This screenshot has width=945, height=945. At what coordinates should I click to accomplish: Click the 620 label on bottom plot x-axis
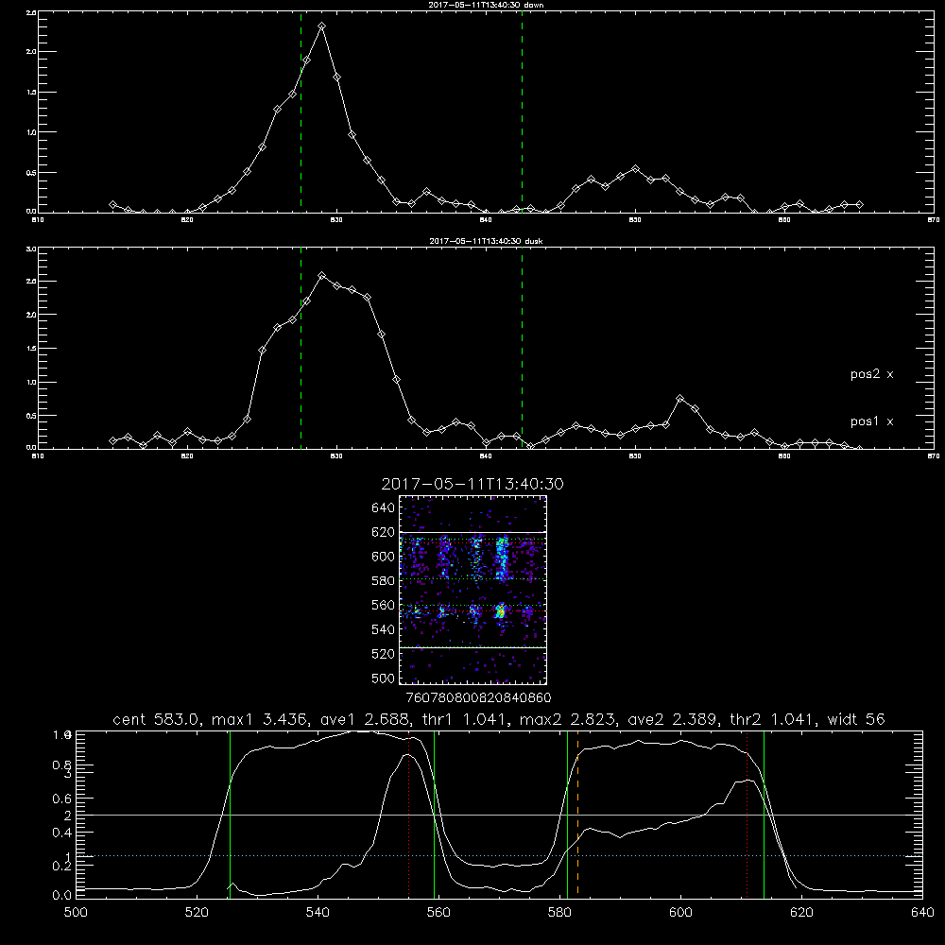coord(801,912)
